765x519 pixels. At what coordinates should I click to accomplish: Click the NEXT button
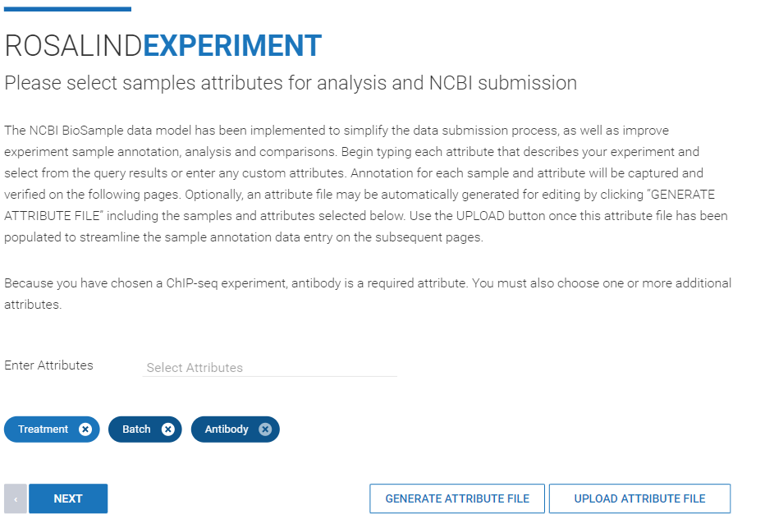coord(68,498)
